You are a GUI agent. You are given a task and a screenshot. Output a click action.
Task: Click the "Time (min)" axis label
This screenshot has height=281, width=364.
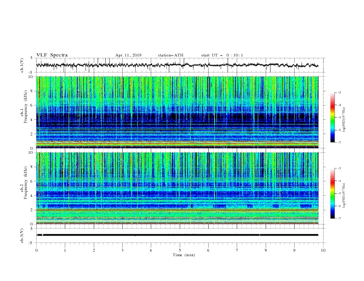(184, 255)
